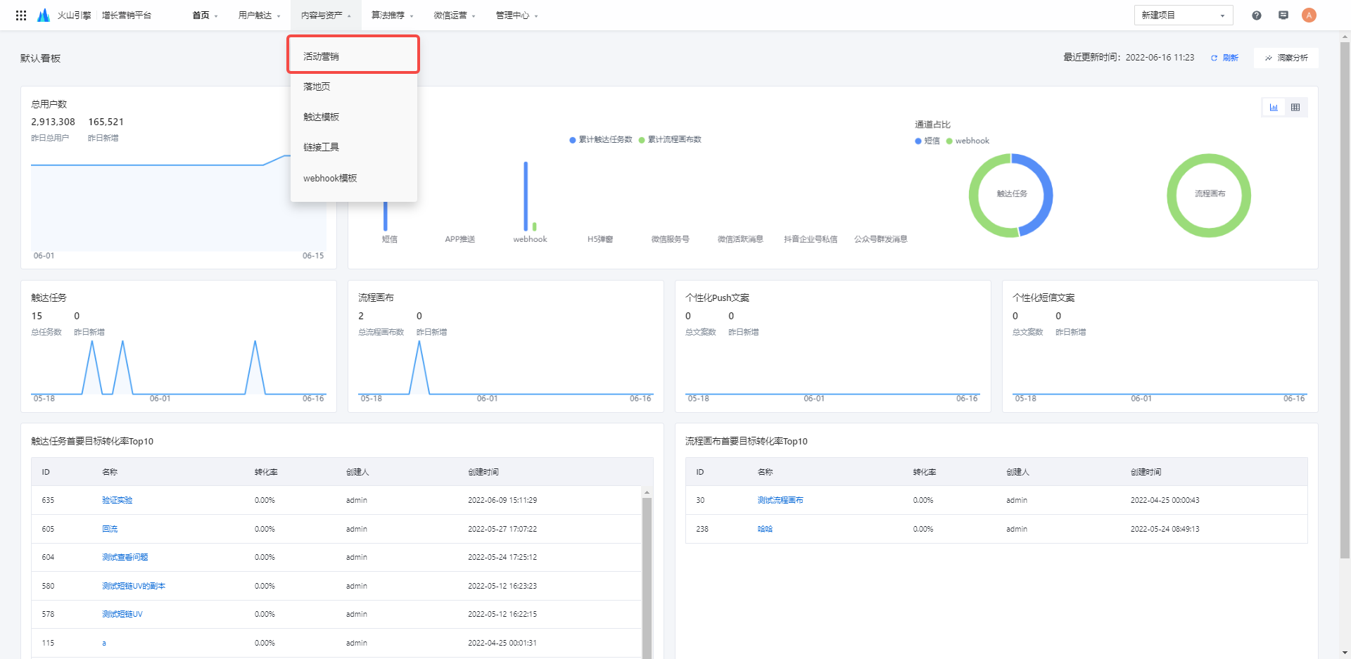
Task: Select 链接工具 menu item
Action: pos(353,147)
